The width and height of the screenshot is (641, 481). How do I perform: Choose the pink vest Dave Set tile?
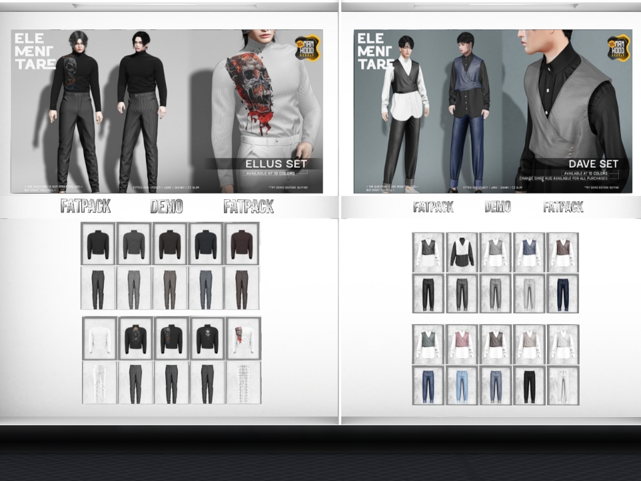(462, 344)
